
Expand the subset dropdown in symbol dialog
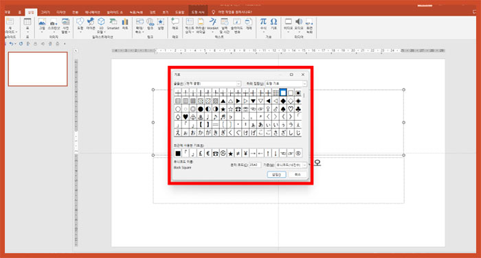click(x=304, y=84)
